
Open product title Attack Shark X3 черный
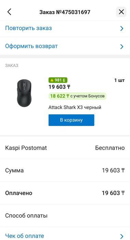[x=75, y=107]
